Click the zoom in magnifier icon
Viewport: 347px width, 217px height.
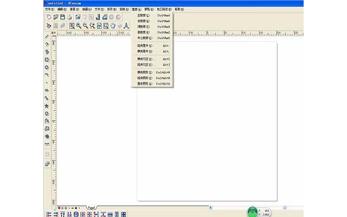tap(79, 26)
